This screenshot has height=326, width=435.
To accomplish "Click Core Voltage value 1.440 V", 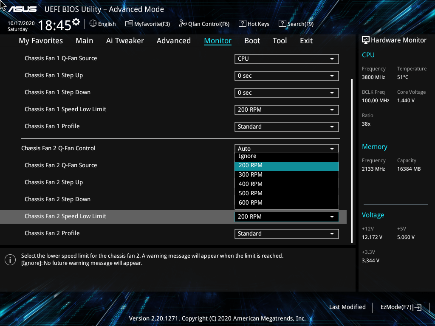I will (406, 101).
